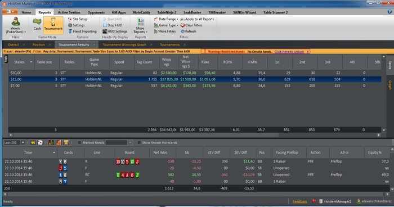This screenshot has width=394, height=207.
Task: Open the application menu button
Action: (10, 12)
